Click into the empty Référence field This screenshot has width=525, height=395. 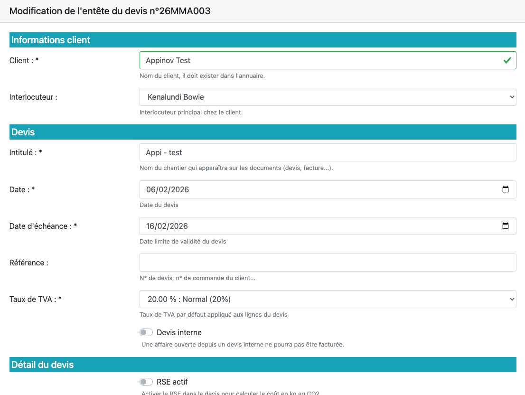(x=328, y=263)
